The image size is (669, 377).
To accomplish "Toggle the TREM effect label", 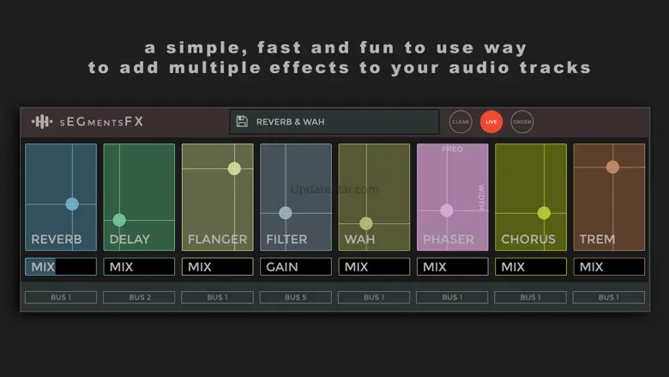I will pos(597,240).
